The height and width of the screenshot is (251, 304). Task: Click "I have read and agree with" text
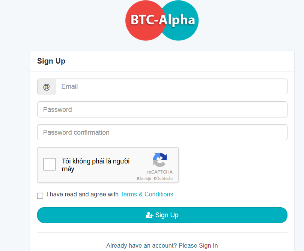pos(83,194)
